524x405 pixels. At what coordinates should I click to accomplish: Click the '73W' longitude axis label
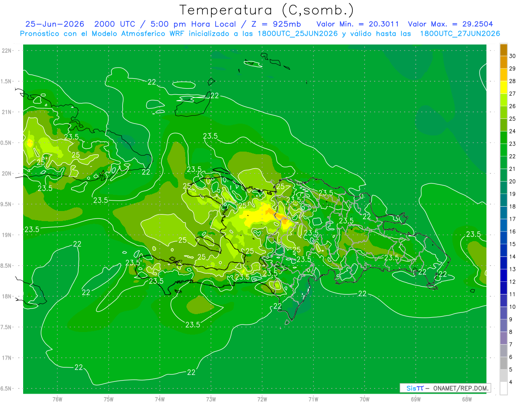[x=211, y=399]
